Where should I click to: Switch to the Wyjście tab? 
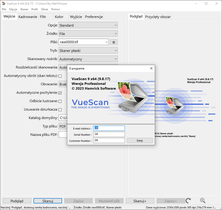click(x=76, y=17)
